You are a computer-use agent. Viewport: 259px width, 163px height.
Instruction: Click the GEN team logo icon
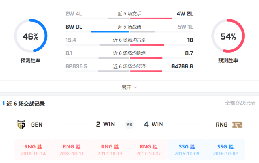click(x=22, y=125)
